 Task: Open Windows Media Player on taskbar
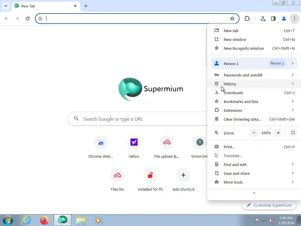(99, 220)
